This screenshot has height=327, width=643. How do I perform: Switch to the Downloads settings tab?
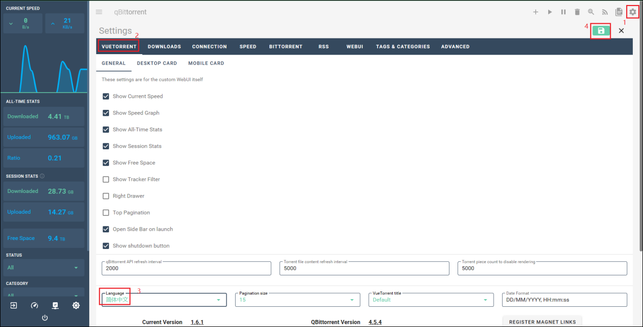point(164,47)
